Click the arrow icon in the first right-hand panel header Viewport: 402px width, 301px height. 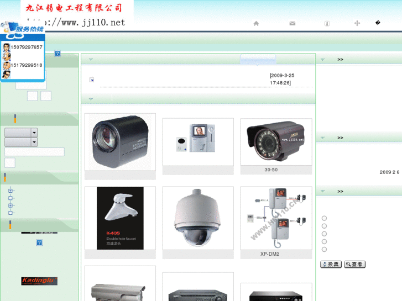click(322, 60)
